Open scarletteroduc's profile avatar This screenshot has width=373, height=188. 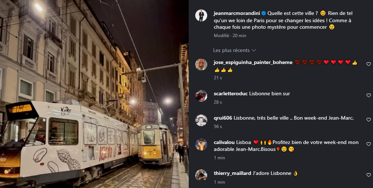[x=201, y=96]
